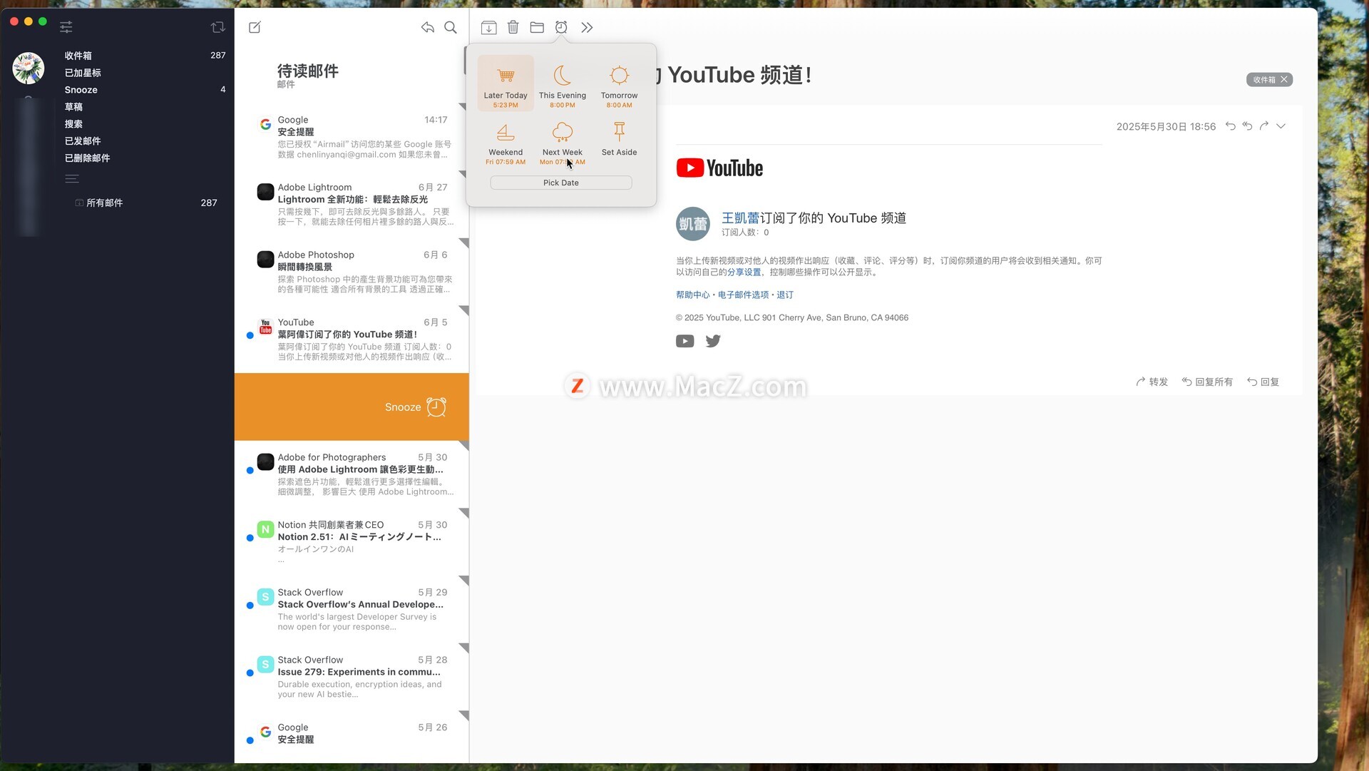The image size is (1369, 771).
Task: Snooze until Next Week option
Action: [563, 143]
